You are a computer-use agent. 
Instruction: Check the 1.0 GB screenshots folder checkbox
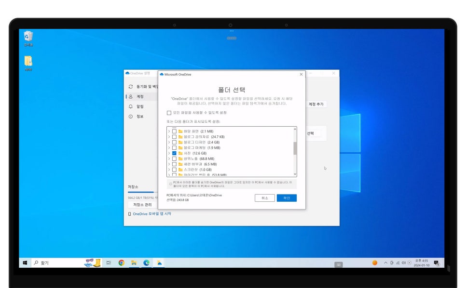coord(175,170)
